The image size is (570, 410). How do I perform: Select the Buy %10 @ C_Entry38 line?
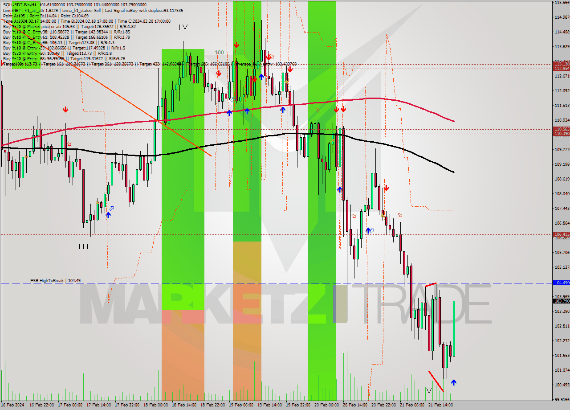tap(66, 32)
